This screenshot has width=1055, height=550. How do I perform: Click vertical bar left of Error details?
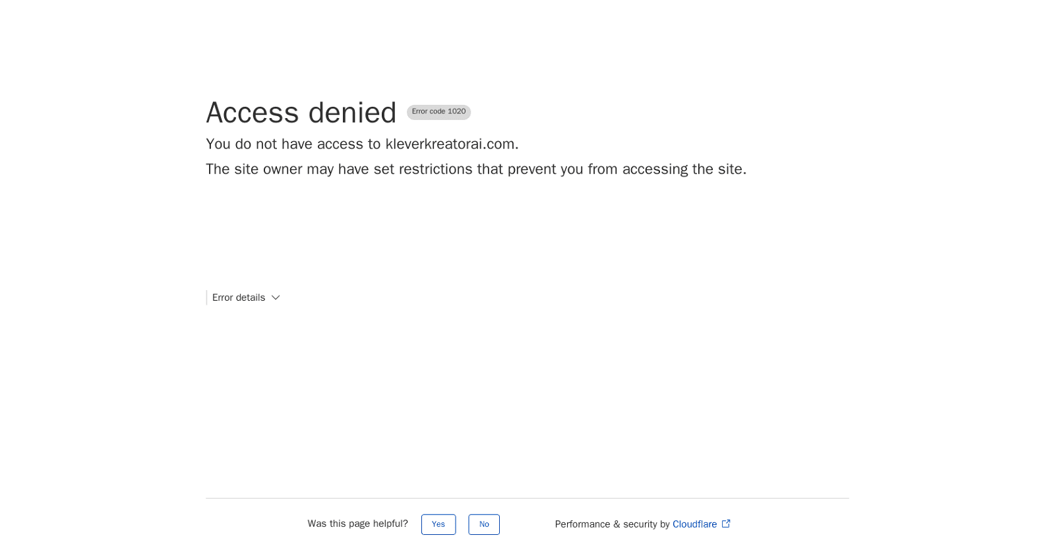tap(206, 298)
